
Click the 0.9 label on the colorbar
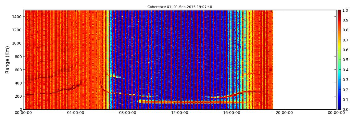pos(345,20)
